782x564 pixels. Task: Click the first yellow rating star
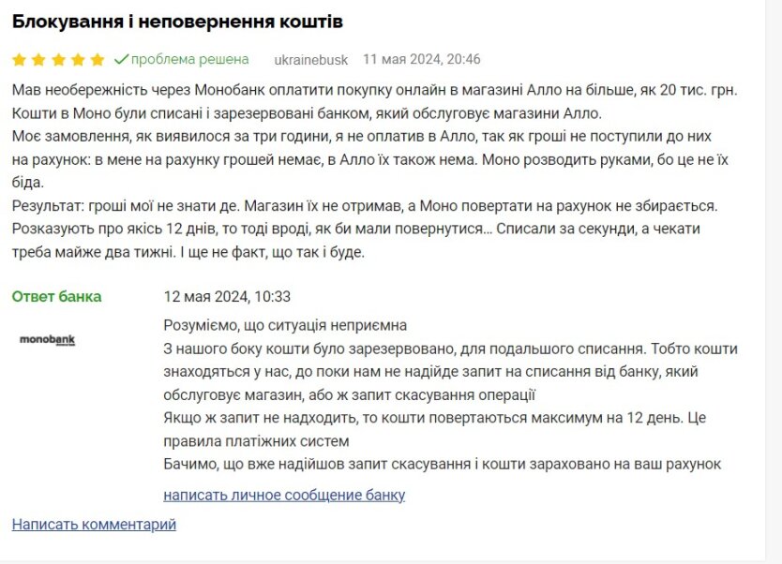coord(20,60)
